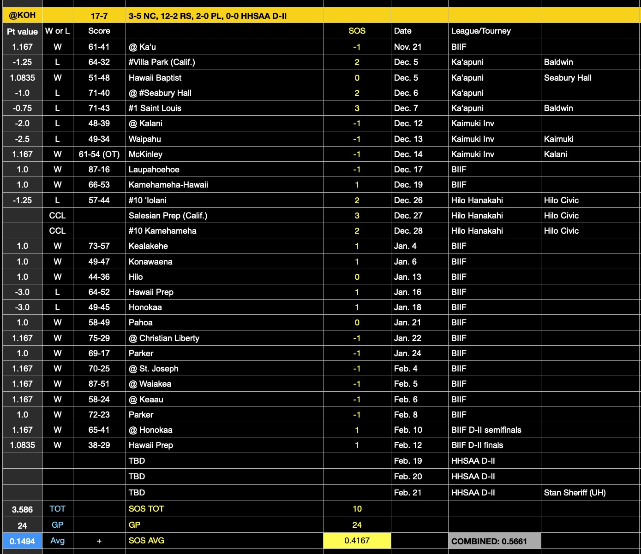Select the yellow SOS column header

coord(357,31)
